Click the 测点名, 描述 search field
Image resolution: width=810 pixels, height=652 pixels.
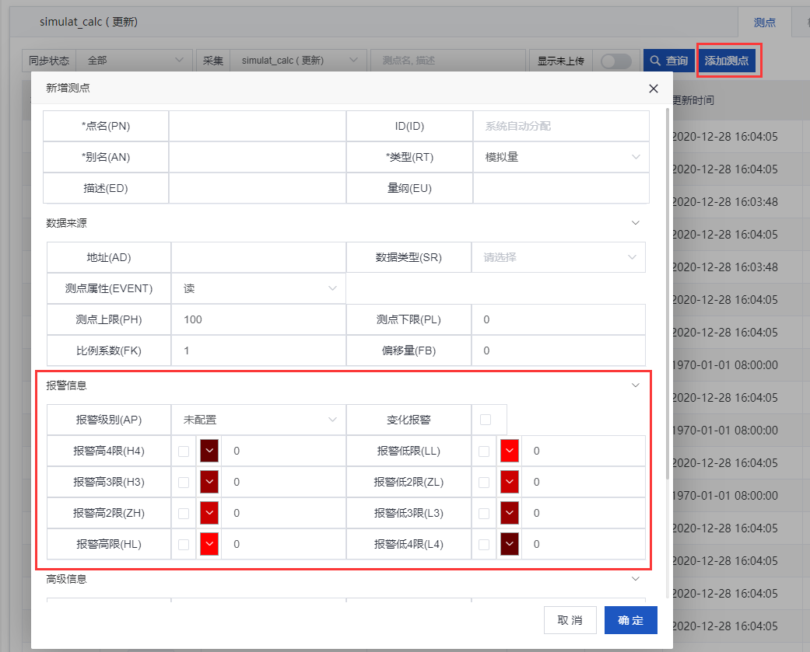coord(448,61)
